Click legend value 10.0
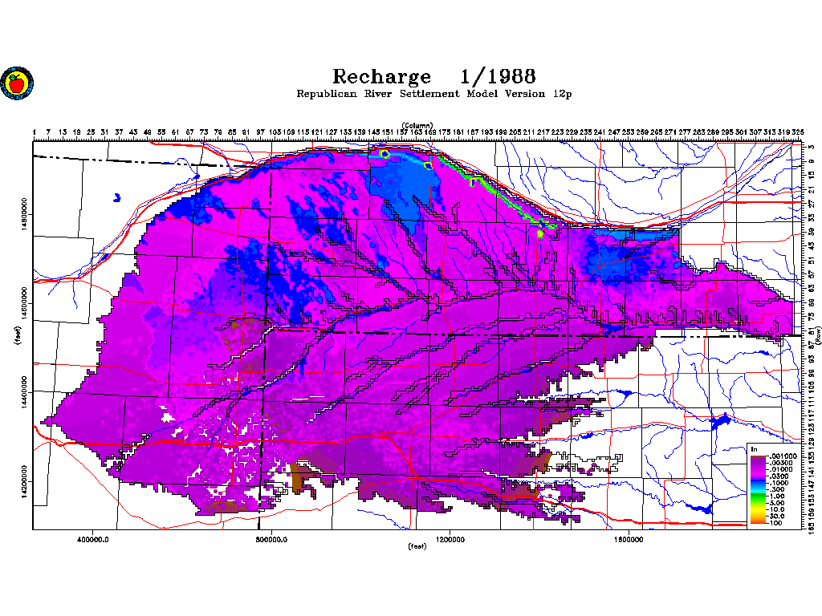 (777, 509)
